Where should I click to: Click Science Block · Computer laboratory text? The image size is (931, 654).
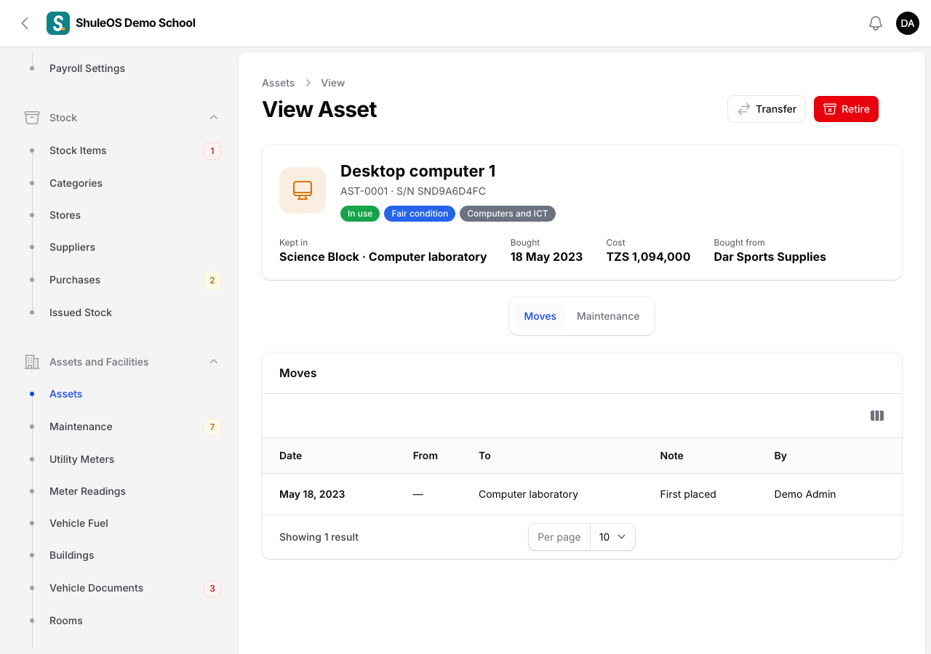point(383,257)
